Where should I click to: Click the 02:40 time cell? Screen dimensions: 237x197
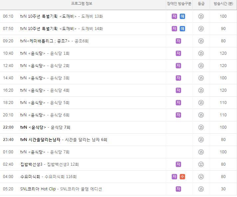click(8, 164)
